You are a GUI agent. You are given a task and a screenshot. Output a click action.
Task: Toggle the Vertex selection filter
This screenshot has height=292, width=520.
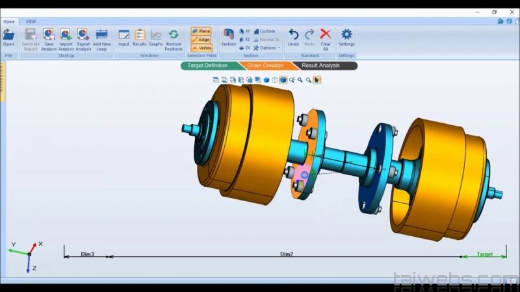[201, 48]
